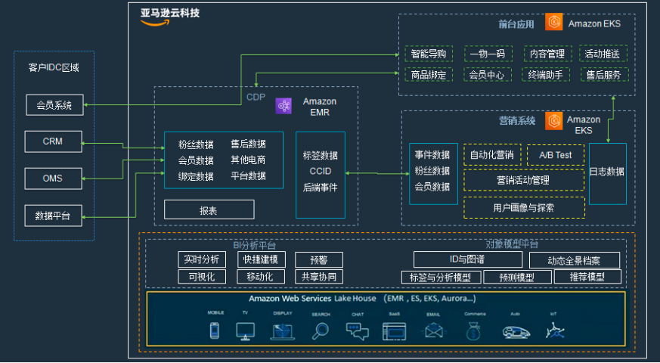This screenshot has height=363, width=660.
Task: Select the MOBILE phone icon
Action: [x=215, y=330]
